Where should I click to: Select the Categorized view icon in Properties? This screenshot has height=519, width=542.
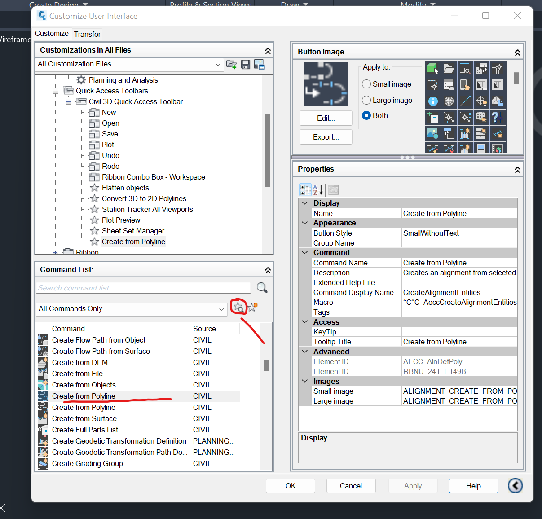tap(305, 189)
